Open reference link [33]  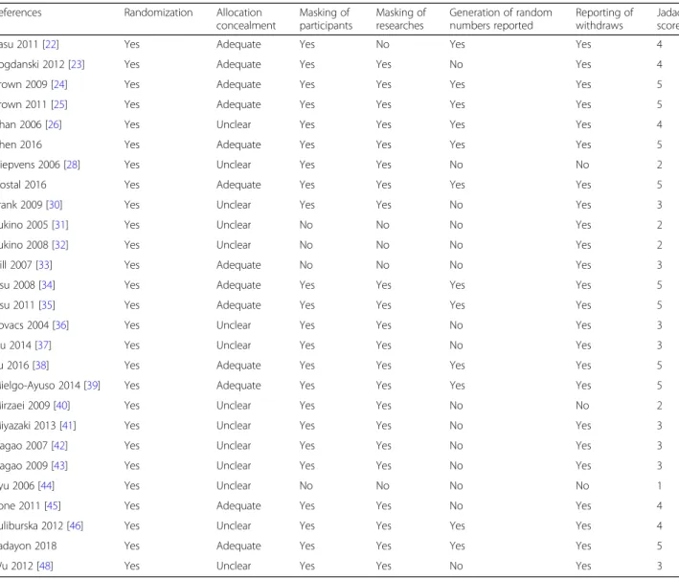click(x=44, y=265)
